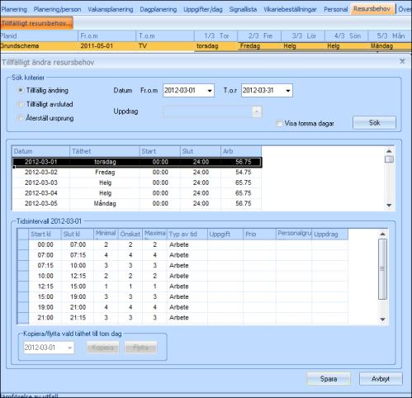Select the Tillfälligt avslutad radio button
The image size is (412, 398).
click(21, 104)
